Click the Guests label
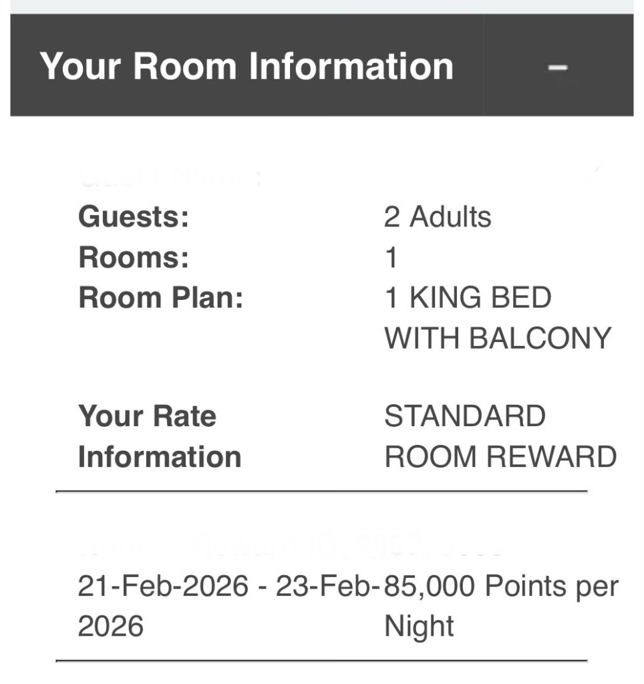 coord(134,217)
